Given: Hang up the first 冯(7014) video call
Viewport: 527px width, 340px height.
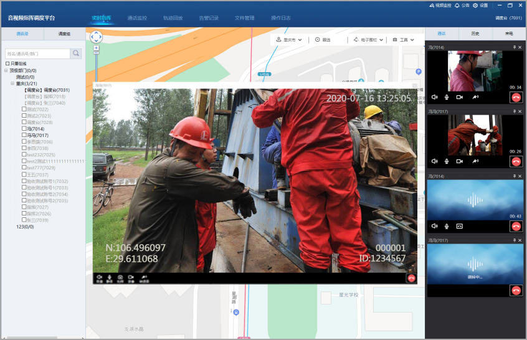Looking at the screenshot, I should pyautogui.click(x=515, y=97).
